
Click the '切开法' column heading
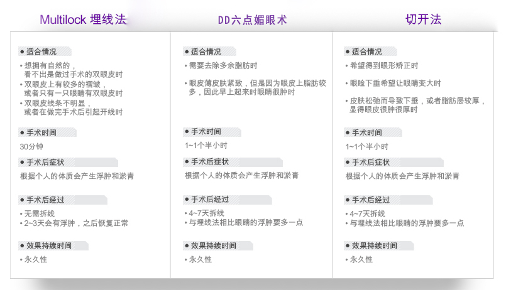[x=423, y=19]
